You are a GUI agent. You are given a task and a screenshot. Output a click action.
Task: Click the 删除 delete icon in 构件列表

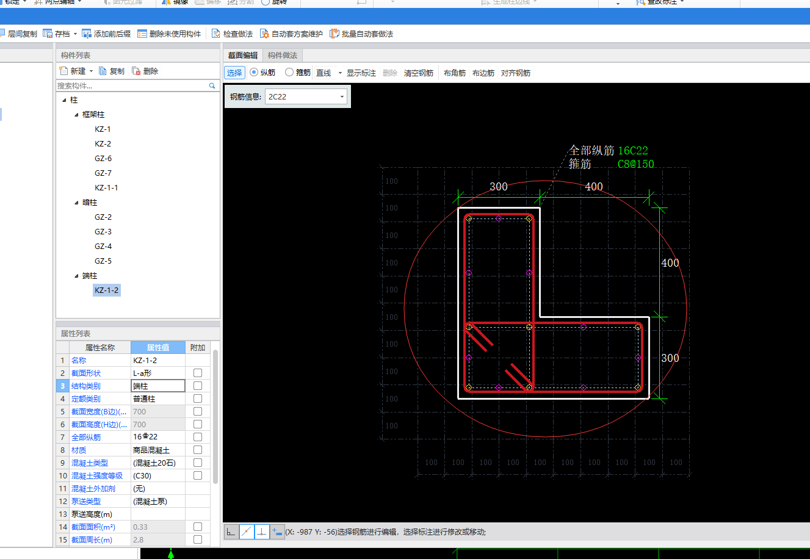pos(136,71)
